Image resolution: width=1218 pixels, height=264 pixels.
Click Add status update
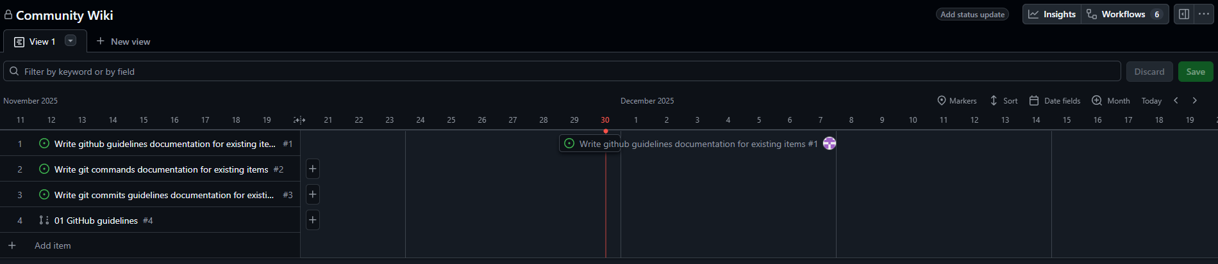pyautogui.click(x=972, y=14)
